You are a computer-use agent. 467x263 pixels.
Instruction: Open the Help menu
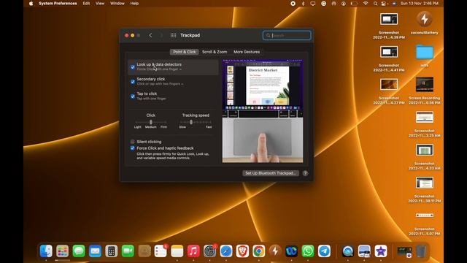134,4
